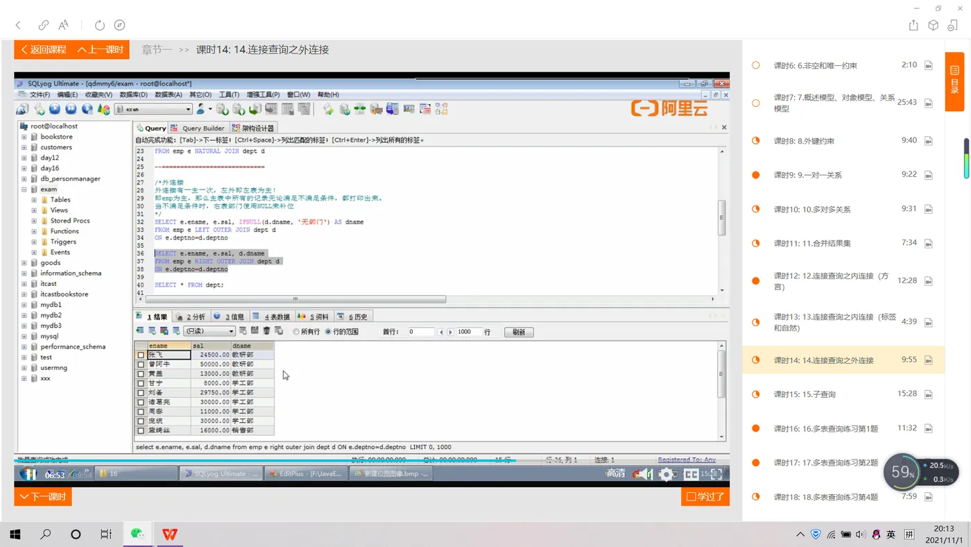
Task: Select 高清 video quality option
Action: tap(616, 473)
